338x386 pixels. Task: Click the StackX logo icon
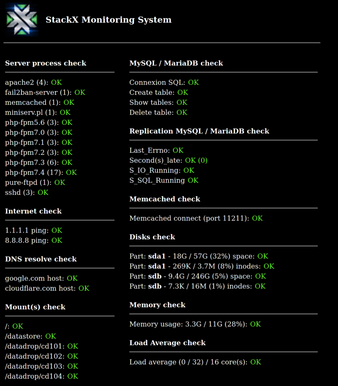point(21,20)
